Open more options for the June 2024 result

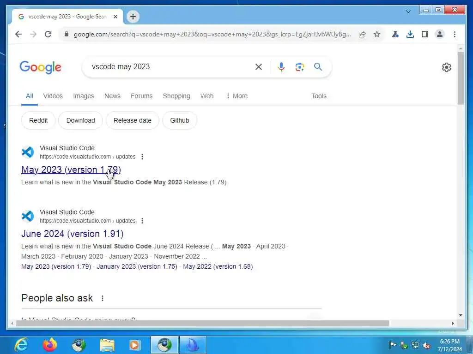142,221
